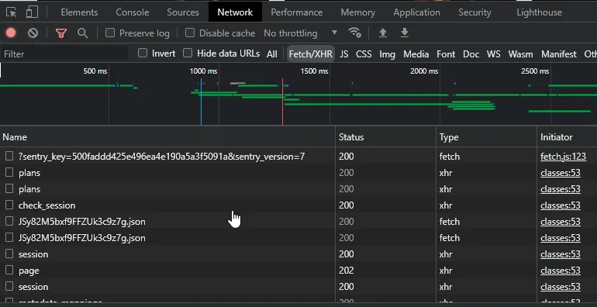Click the 1000 ms overview timeline label
Image resolution: width=597 pixels, height=307 pixels.
point(203,71)
